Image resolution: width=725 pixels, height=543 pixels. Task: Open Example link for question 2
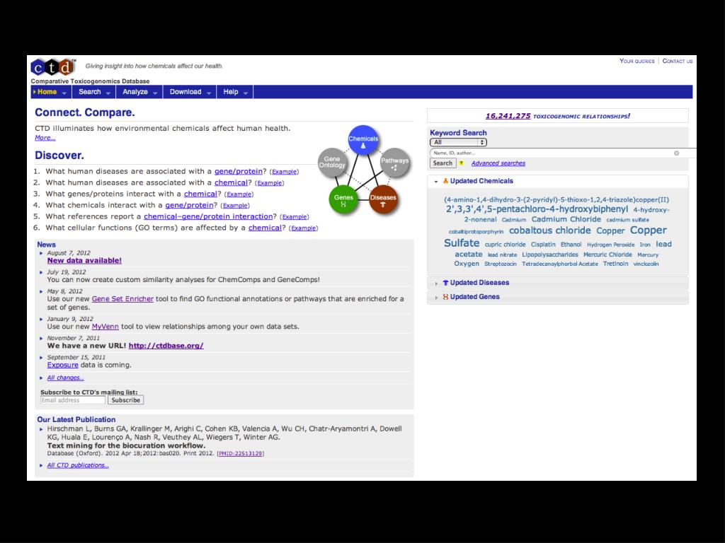270,183
